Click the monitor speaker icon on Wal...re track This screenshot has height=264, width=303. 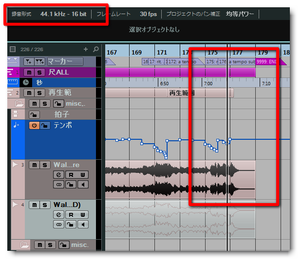point(83,185)
